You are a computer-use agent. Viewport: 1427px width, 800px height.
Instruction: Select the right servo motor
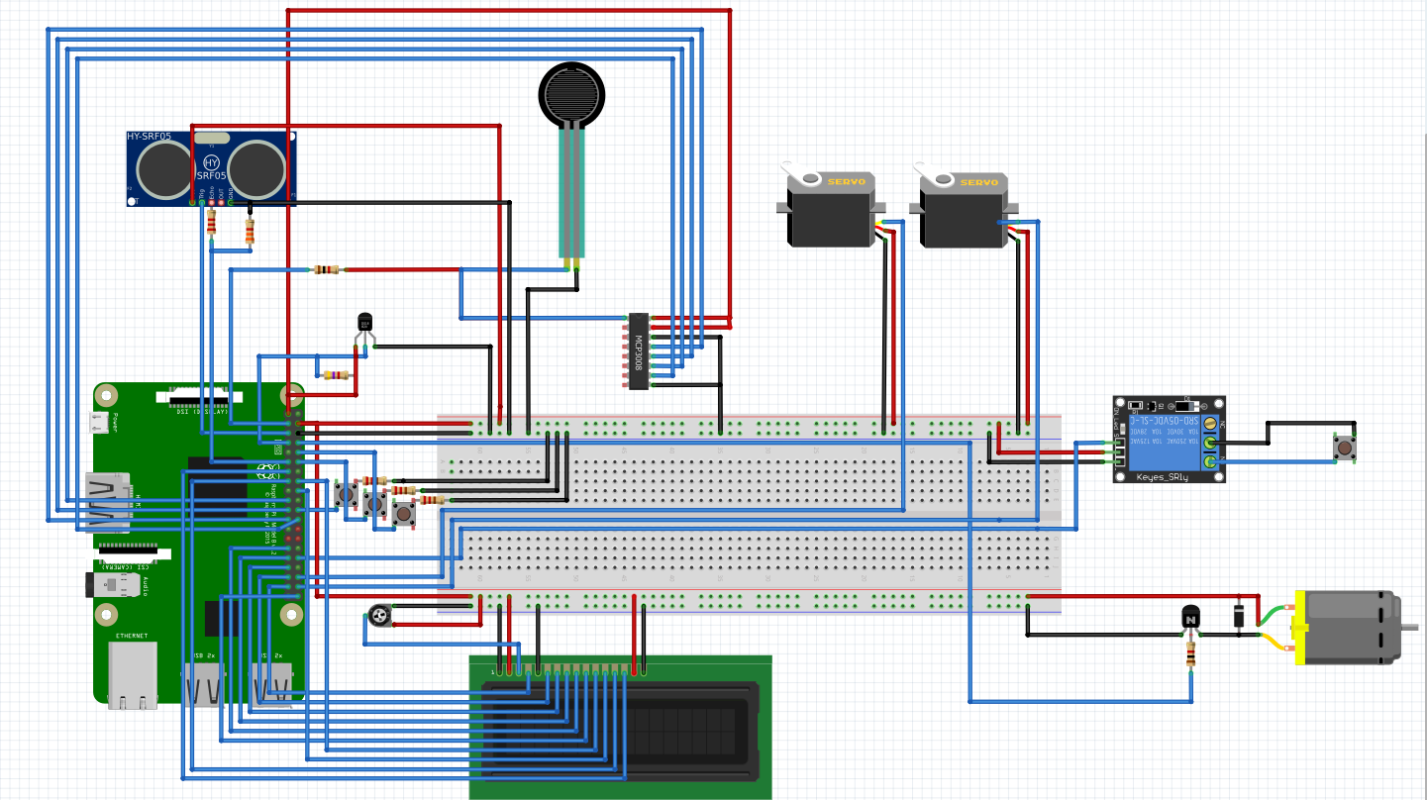(965, 205)
